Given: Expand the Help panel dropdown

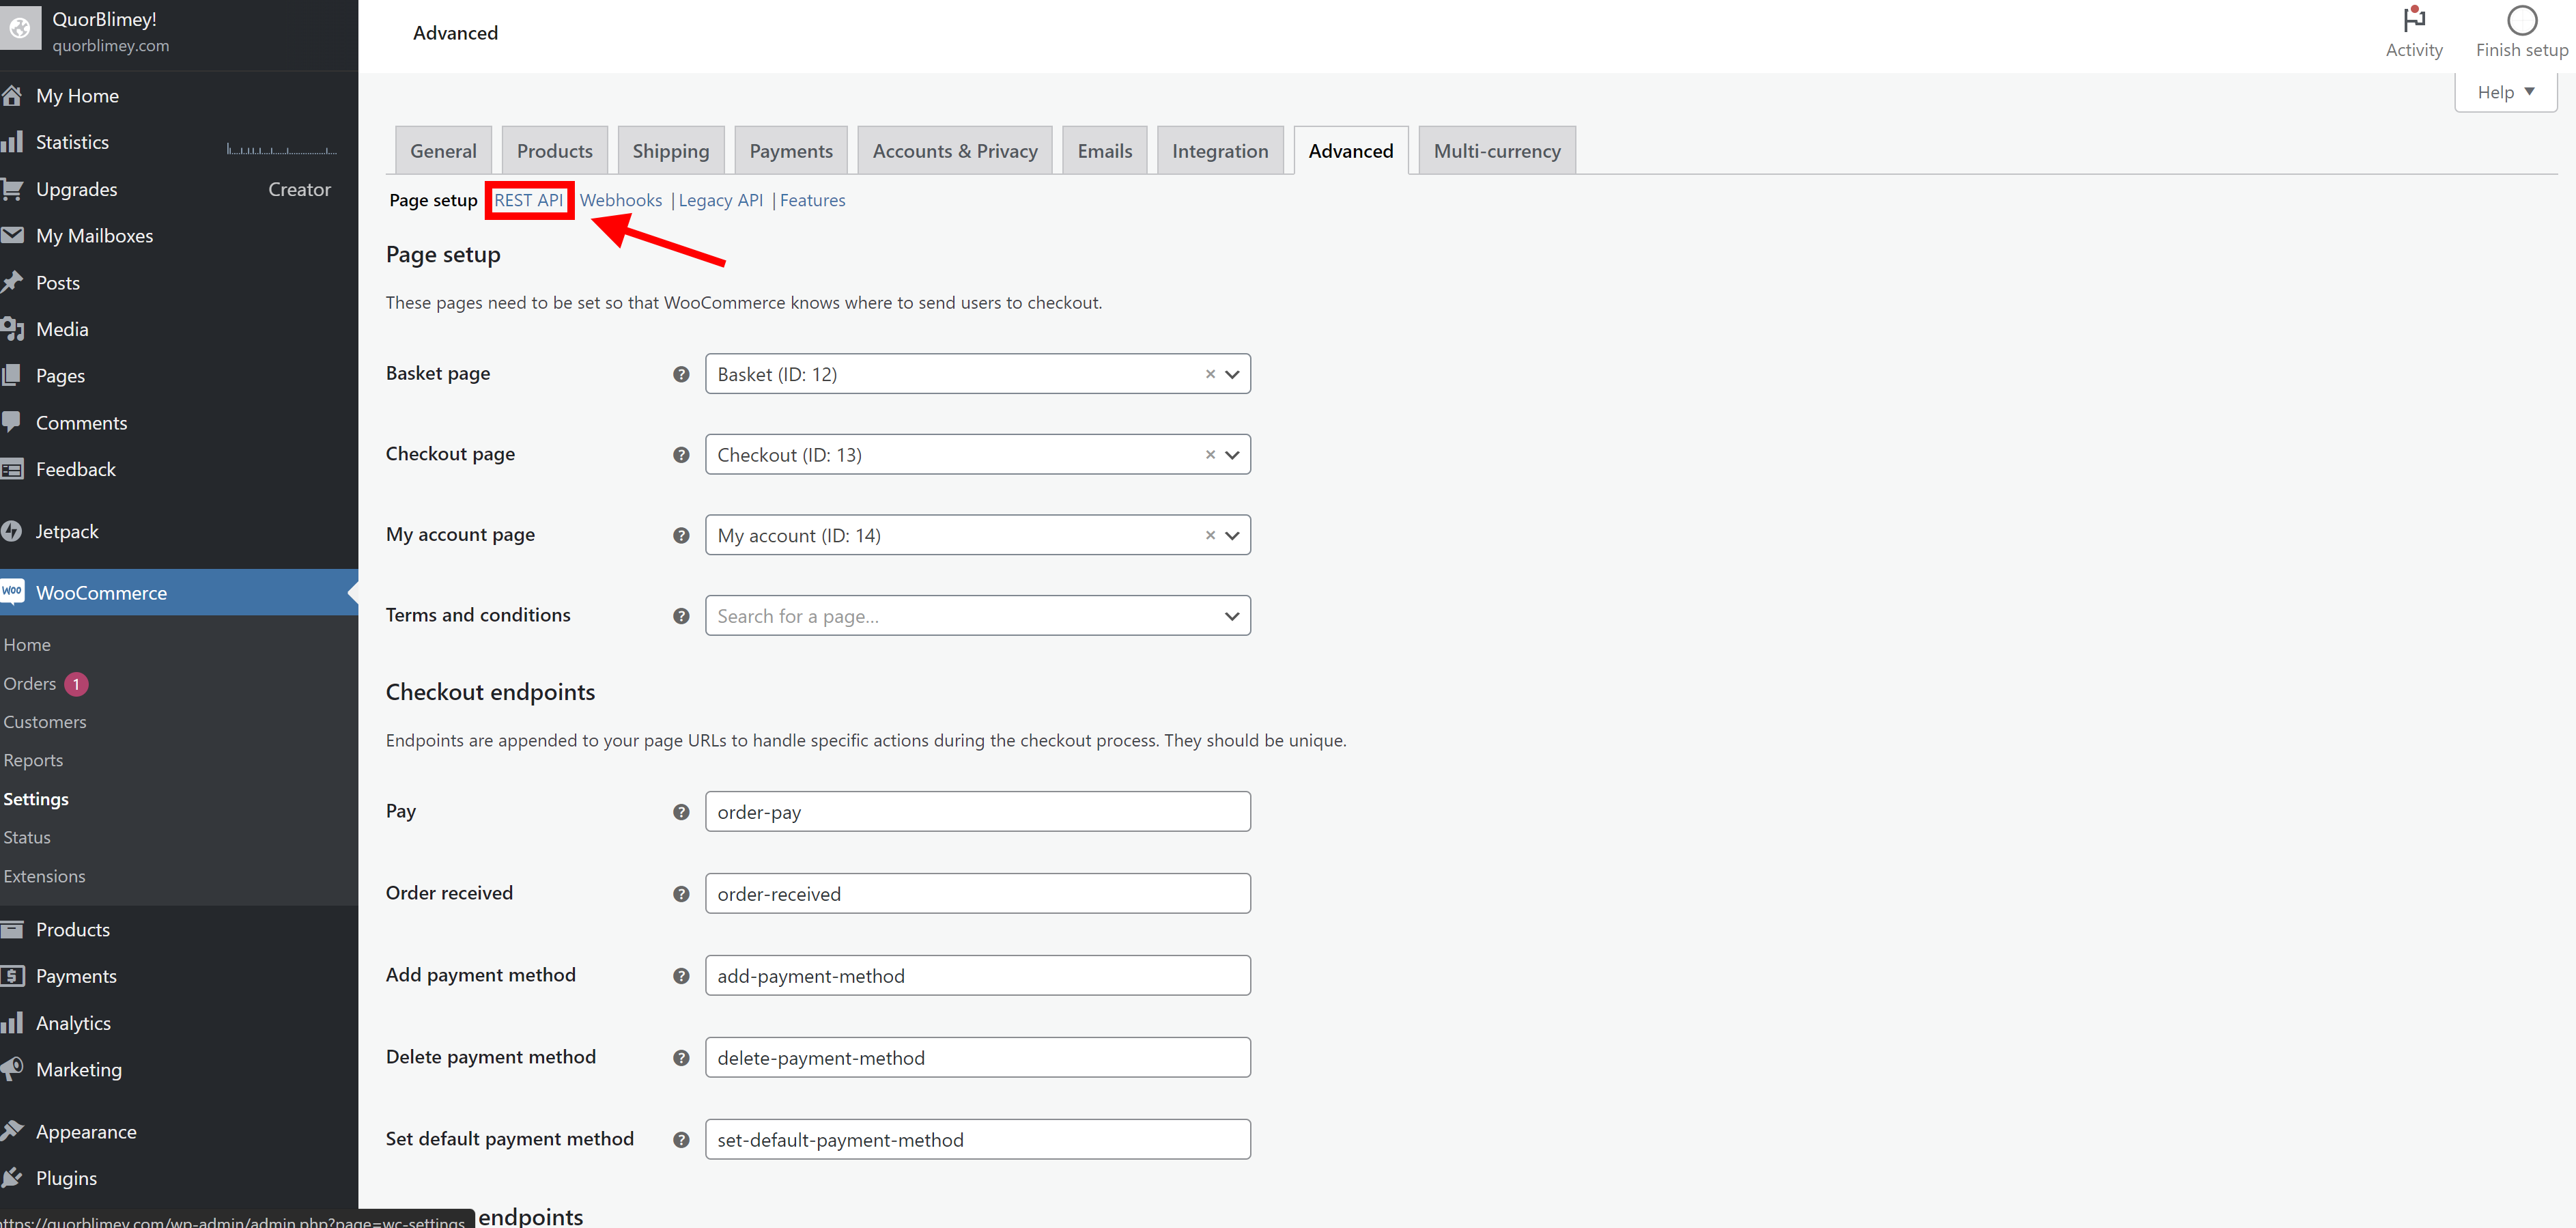Looking at the screenshot, I should coord(2505,92).
